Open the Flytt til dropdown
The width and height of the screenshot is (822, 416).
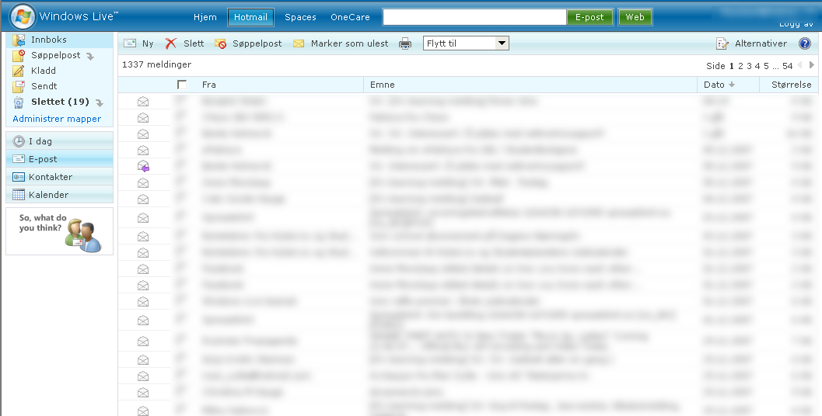coord(466,43)
